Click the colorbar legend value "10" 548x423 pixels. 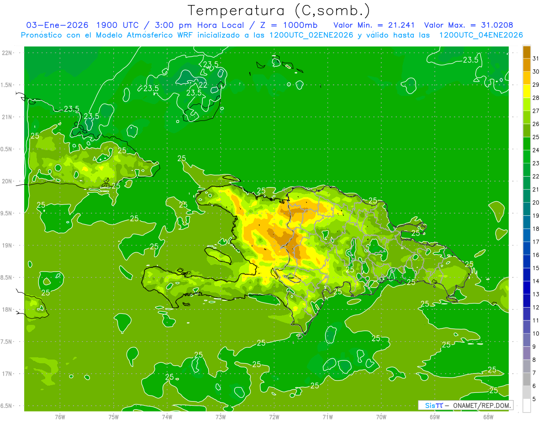(x=536, y=334)
